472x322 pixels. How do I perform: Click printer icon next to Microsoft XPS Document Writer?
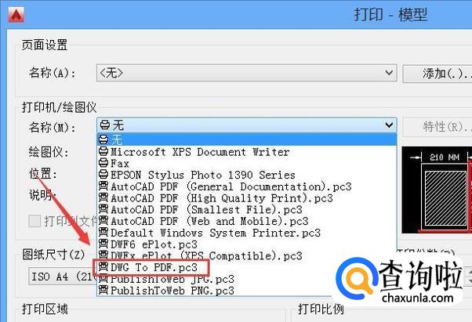pos(103,151)
